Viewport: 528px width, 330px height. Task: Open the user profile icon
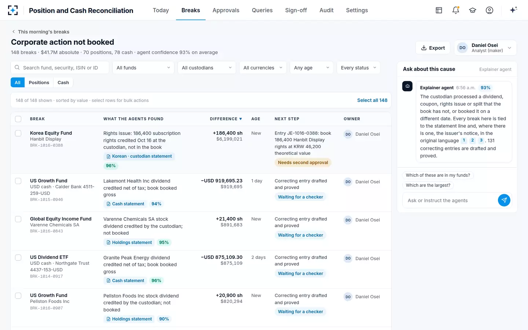point(489,10)
